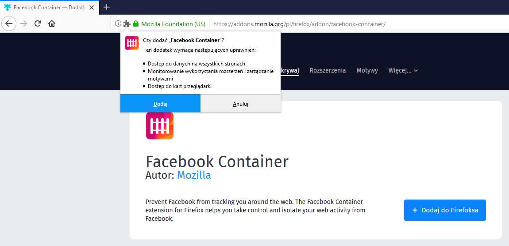Expand the Więcej… dropdown
Viewport: 509px width, 246px height.
pos(403,70)
